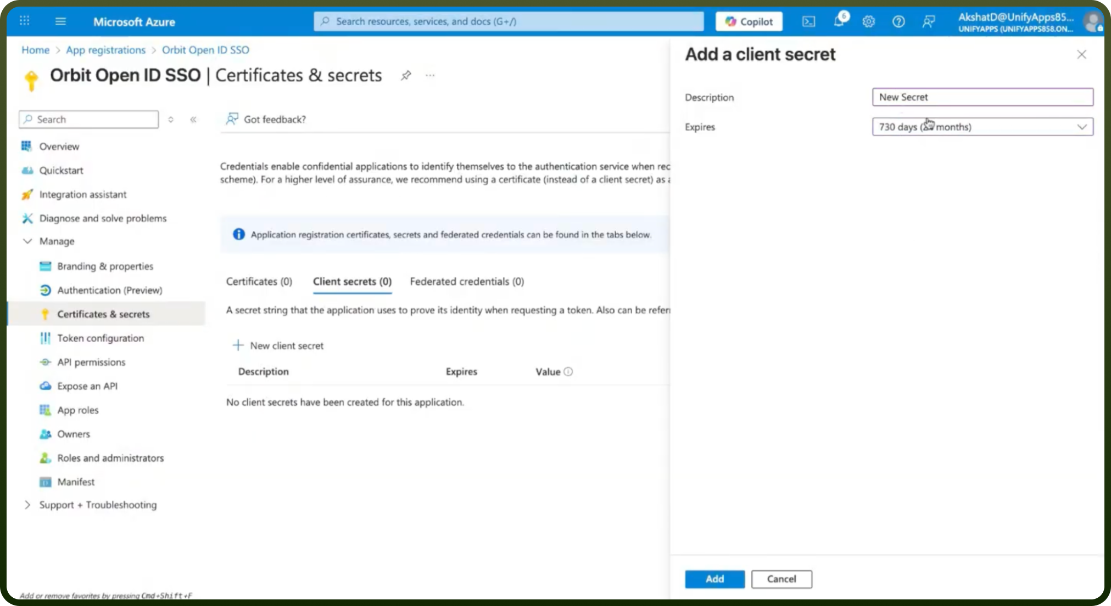
Task: Open the Azure app launcher grid icon
Action: pyautogui.click(x=24, y=21)
